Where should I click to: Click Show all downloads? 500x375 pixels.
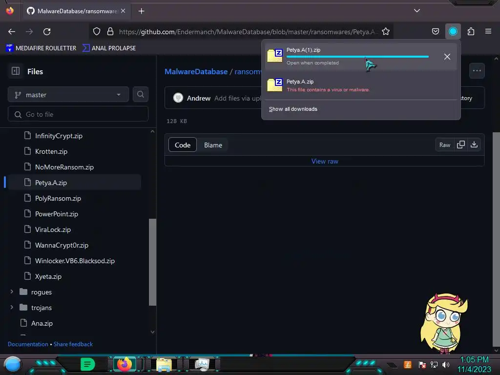(x=293, y=109)
